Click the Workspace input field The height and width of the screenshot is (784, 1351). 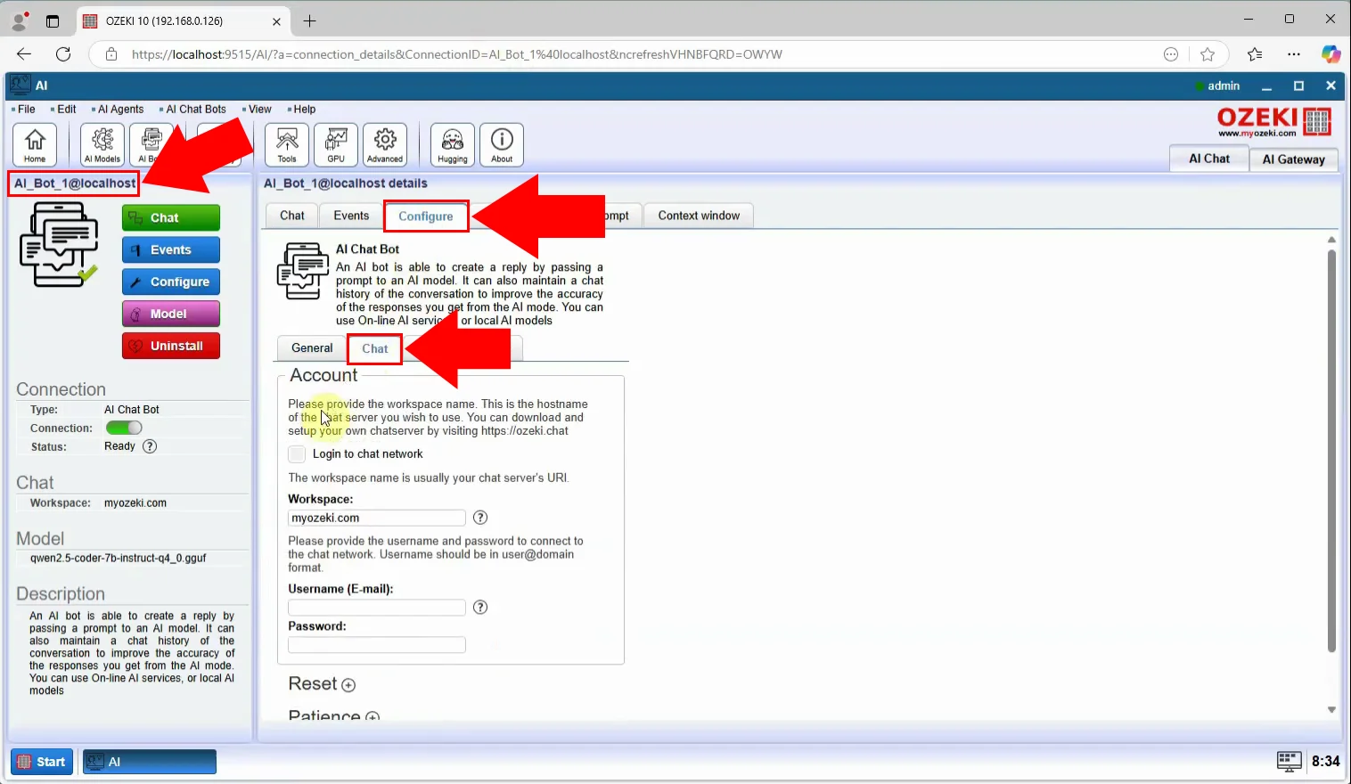tap(377, 518)
